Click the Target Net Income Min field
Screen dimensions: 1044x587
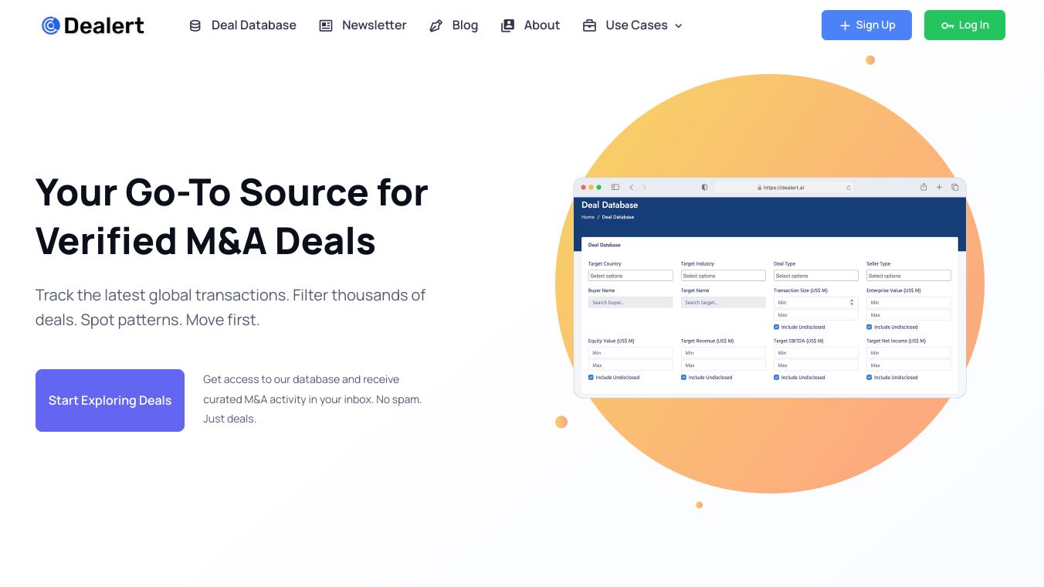(x=909, y=353)
